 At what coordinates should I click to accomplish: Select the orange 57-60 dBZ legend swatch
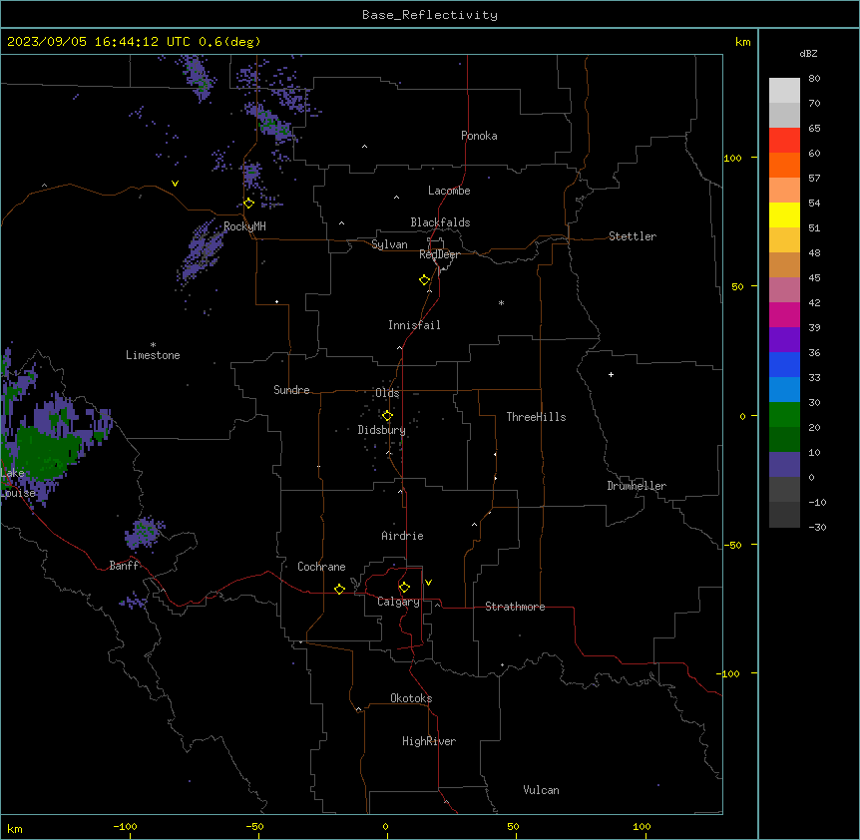(784, 165)
